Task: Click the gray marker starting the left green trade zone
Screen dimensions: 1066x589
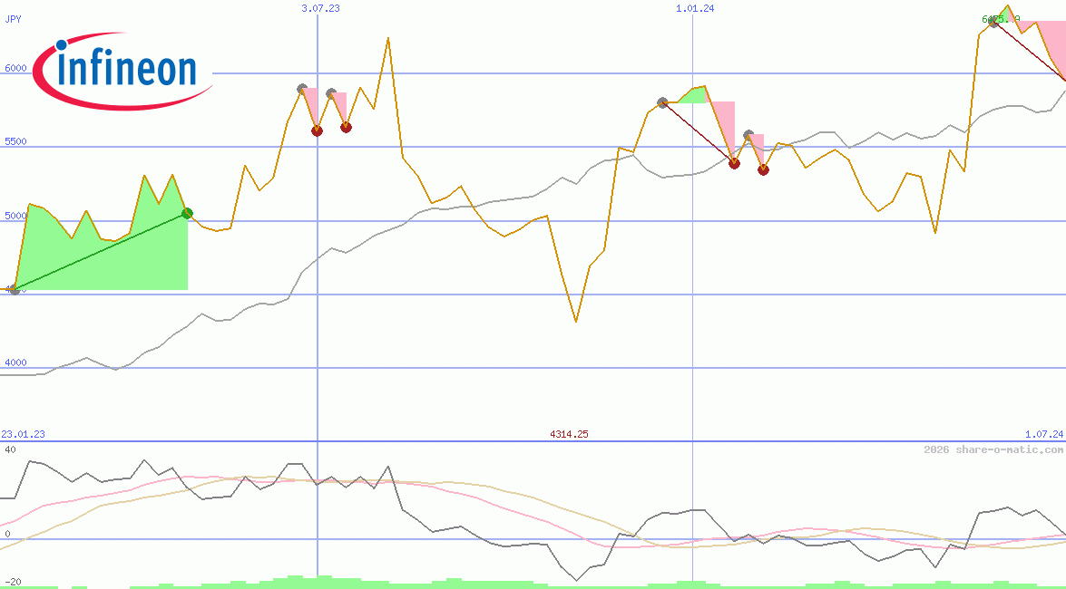Action: [13, 291]
